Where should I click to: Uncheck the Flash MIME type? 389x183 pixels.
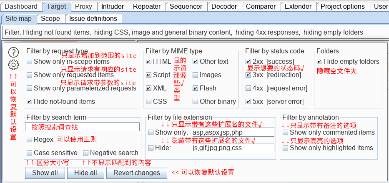tap(196, 88)
